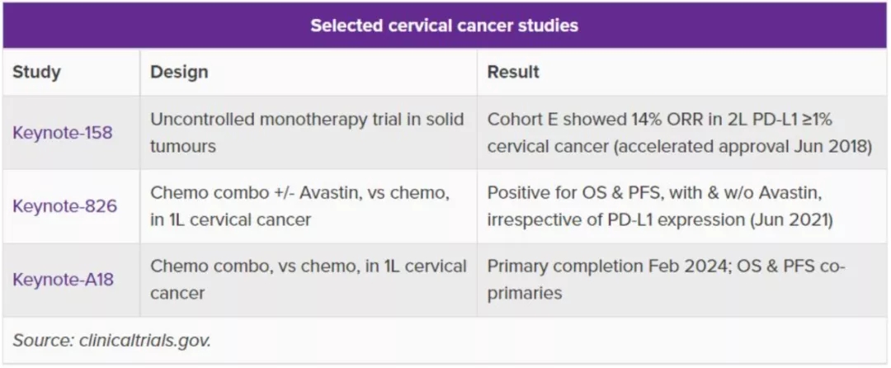Click the 'Source: clinicaltrials.gov.' footnote
The height and width of the screenshot is (368, 891).
coord(111,340)
